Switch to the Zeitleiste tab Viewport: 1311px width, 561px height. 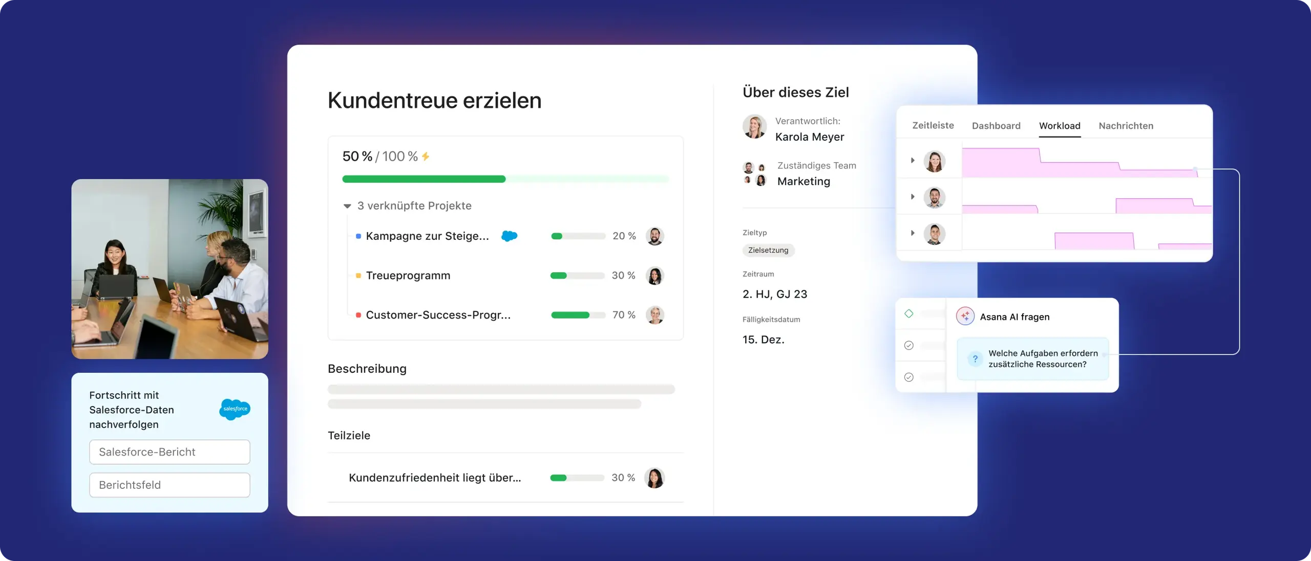click(x=933, y=126)
